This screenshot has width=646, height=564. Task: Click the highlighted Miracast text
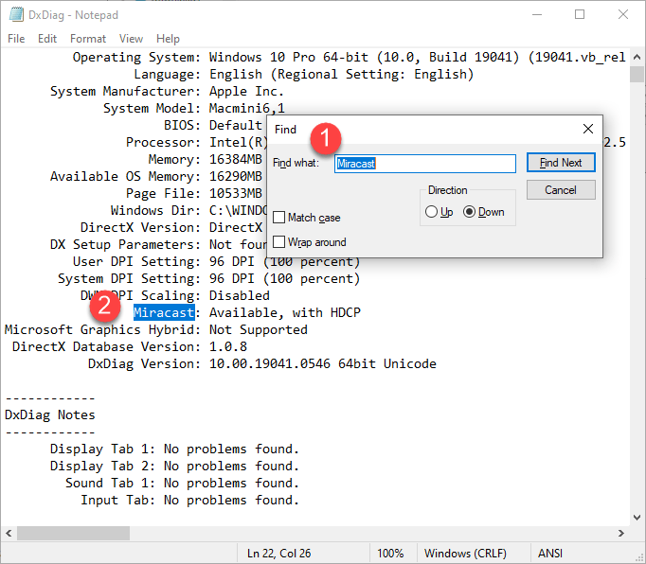tap(164, 313)
